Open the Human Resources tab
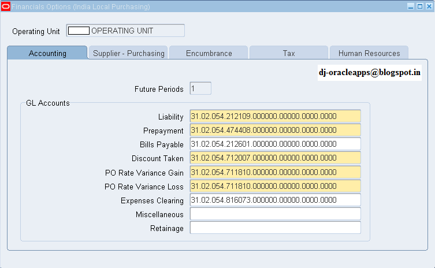Image resolution: width=435 pixels, height=268 pixels. coord(369,53)
